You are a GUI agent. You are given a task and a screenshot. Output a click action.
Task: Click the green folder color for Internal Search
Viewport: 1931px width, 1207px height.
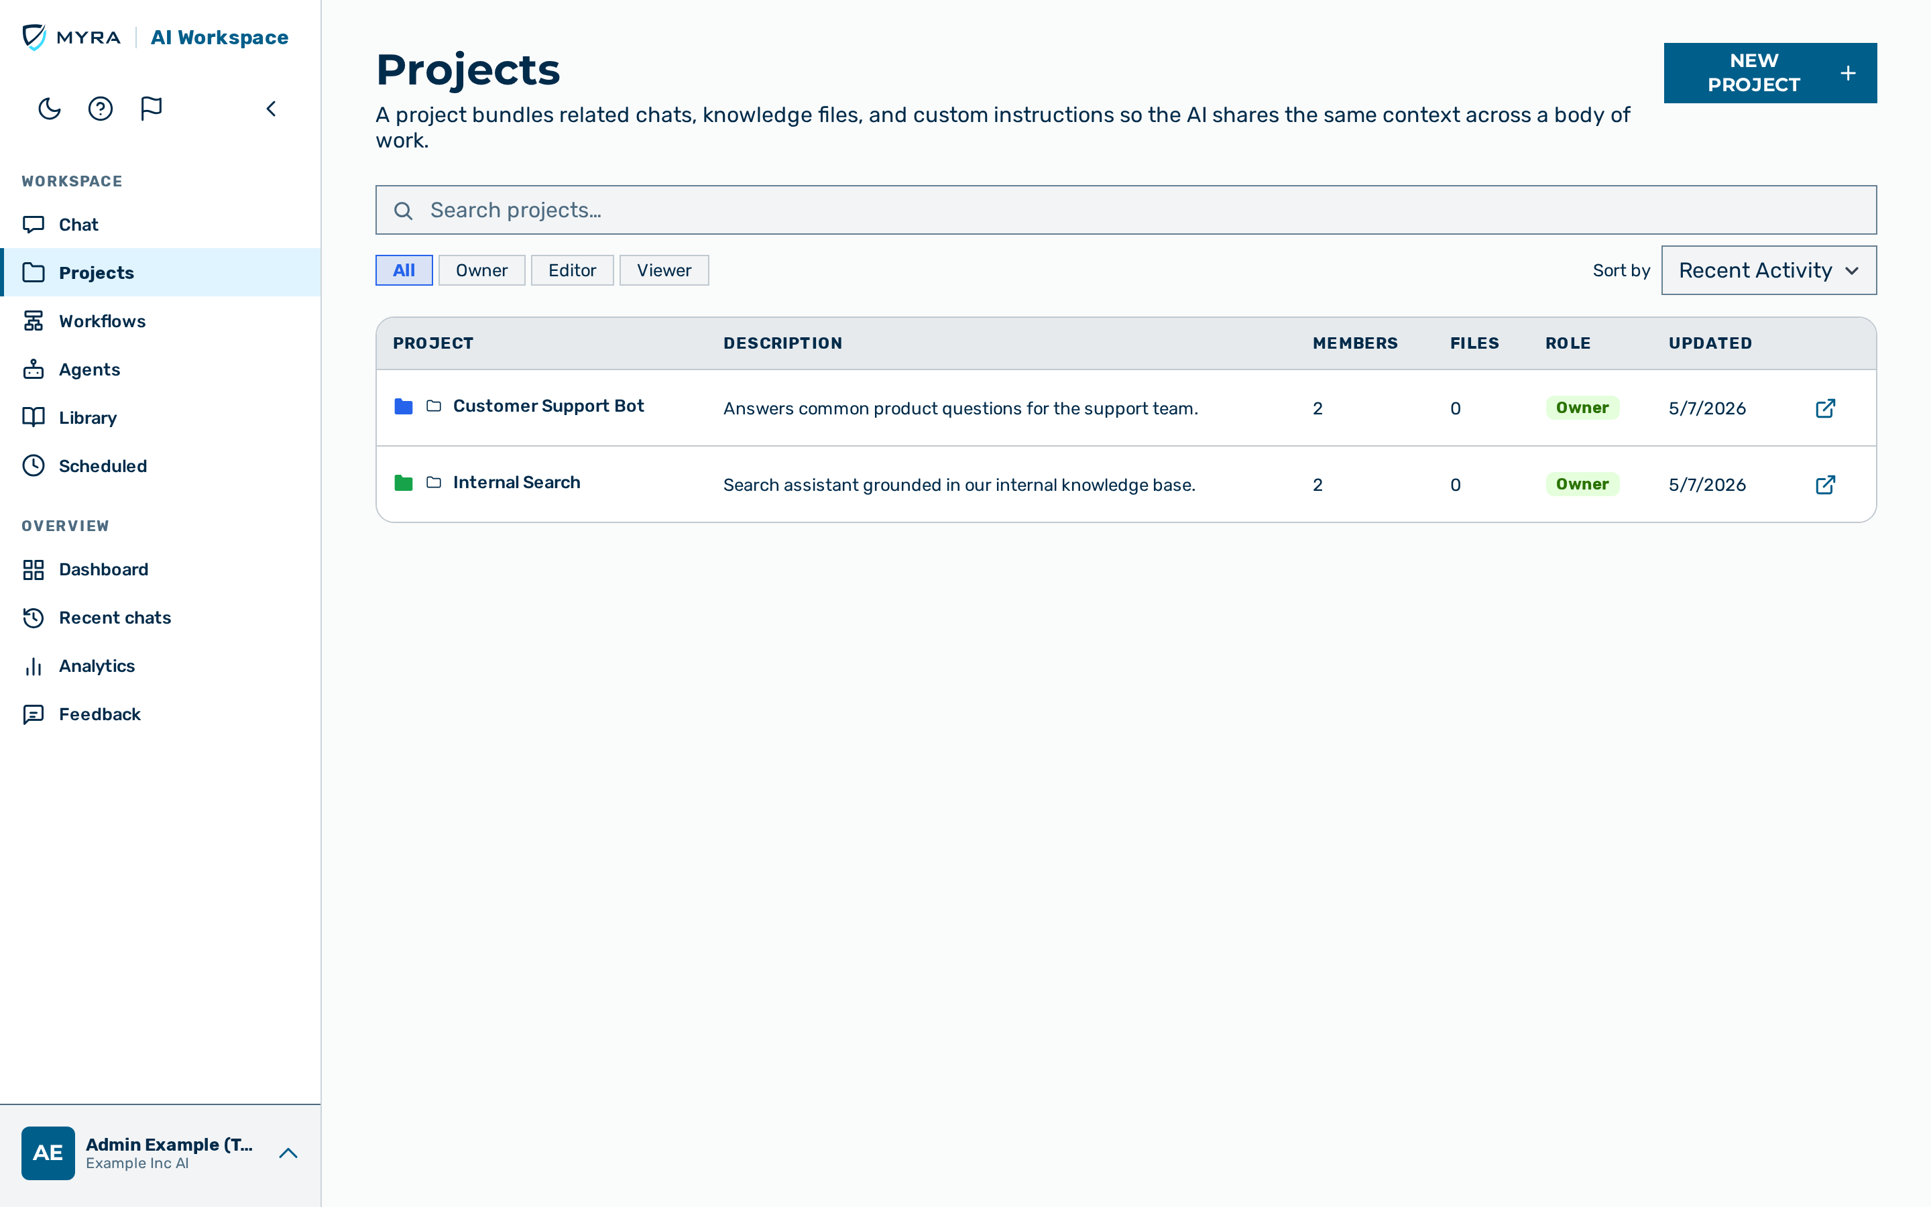pyautogui.click(x=404, y=483)
